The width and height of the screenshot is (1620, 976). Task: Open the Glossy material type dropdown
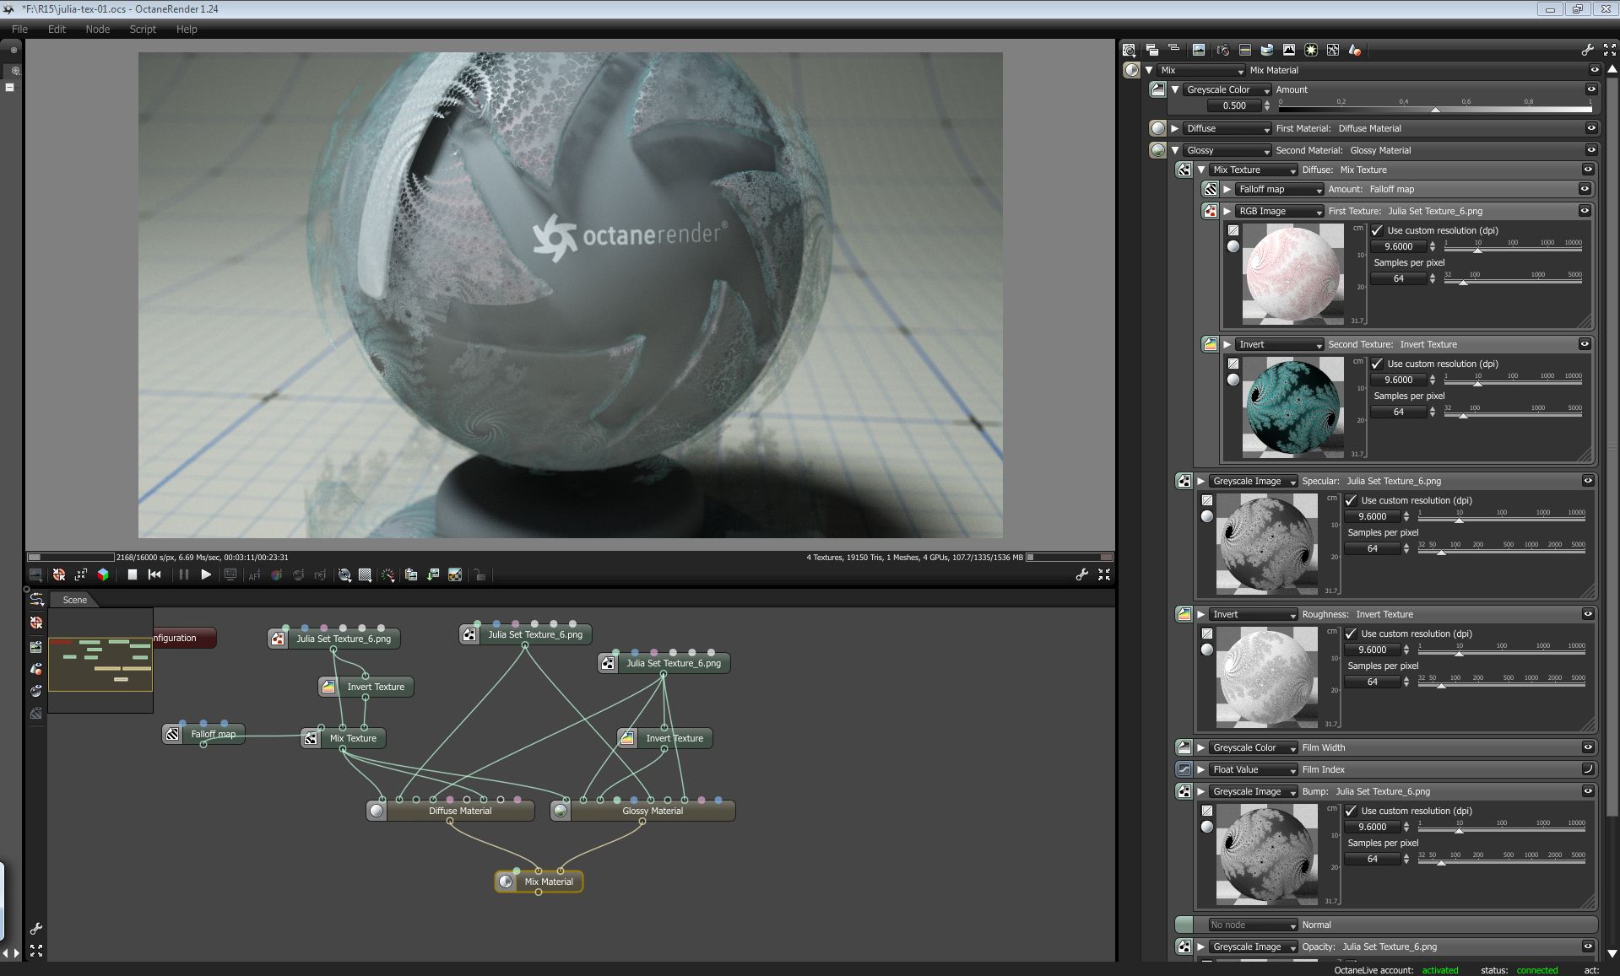(1227, 150)
